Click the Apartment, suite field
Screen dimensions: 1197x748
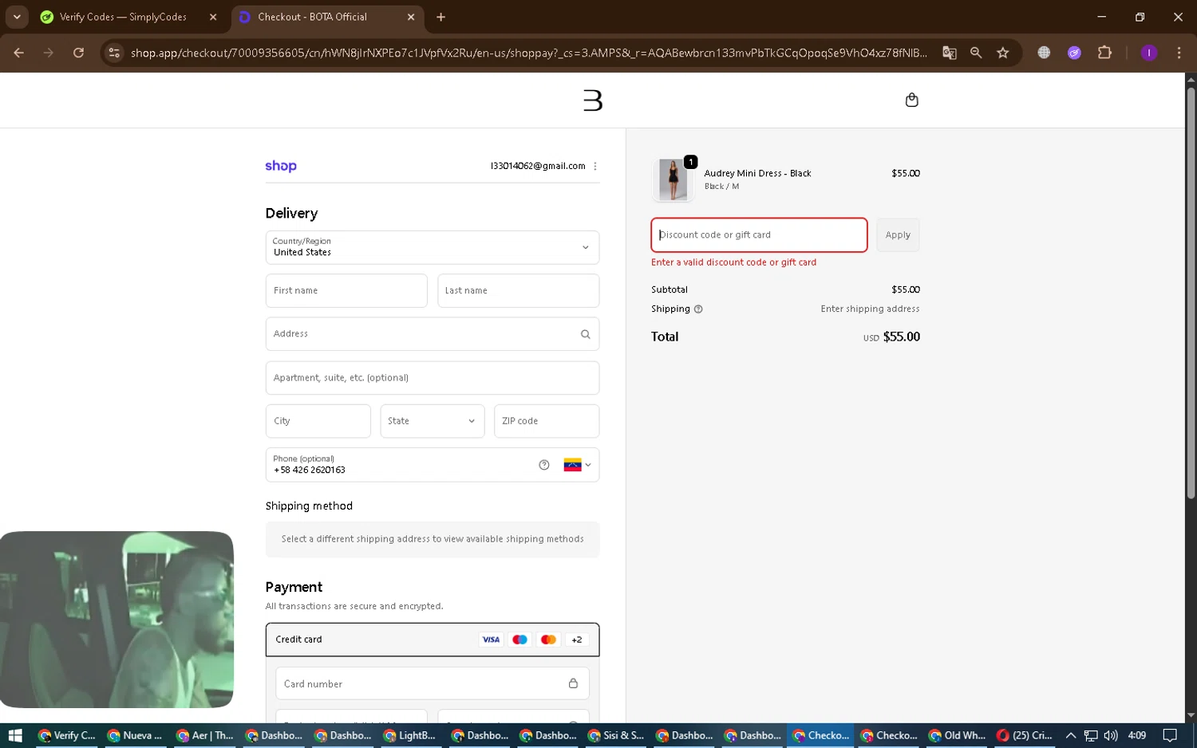433,378
